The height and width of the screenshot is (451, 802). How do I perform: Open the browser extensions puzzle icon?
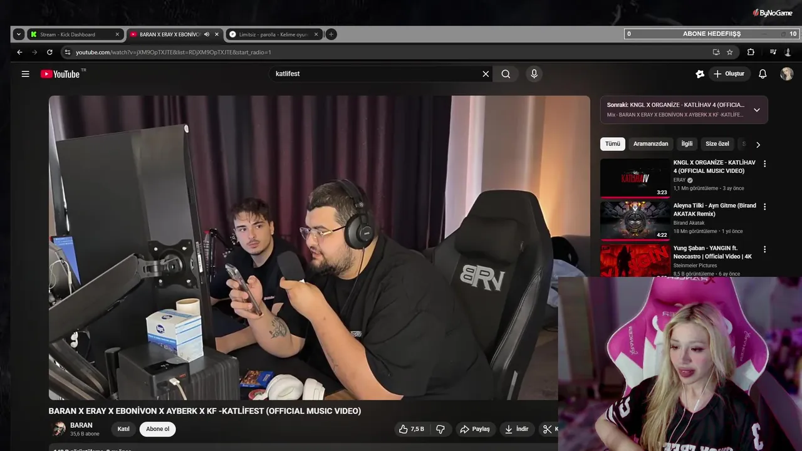751,52
